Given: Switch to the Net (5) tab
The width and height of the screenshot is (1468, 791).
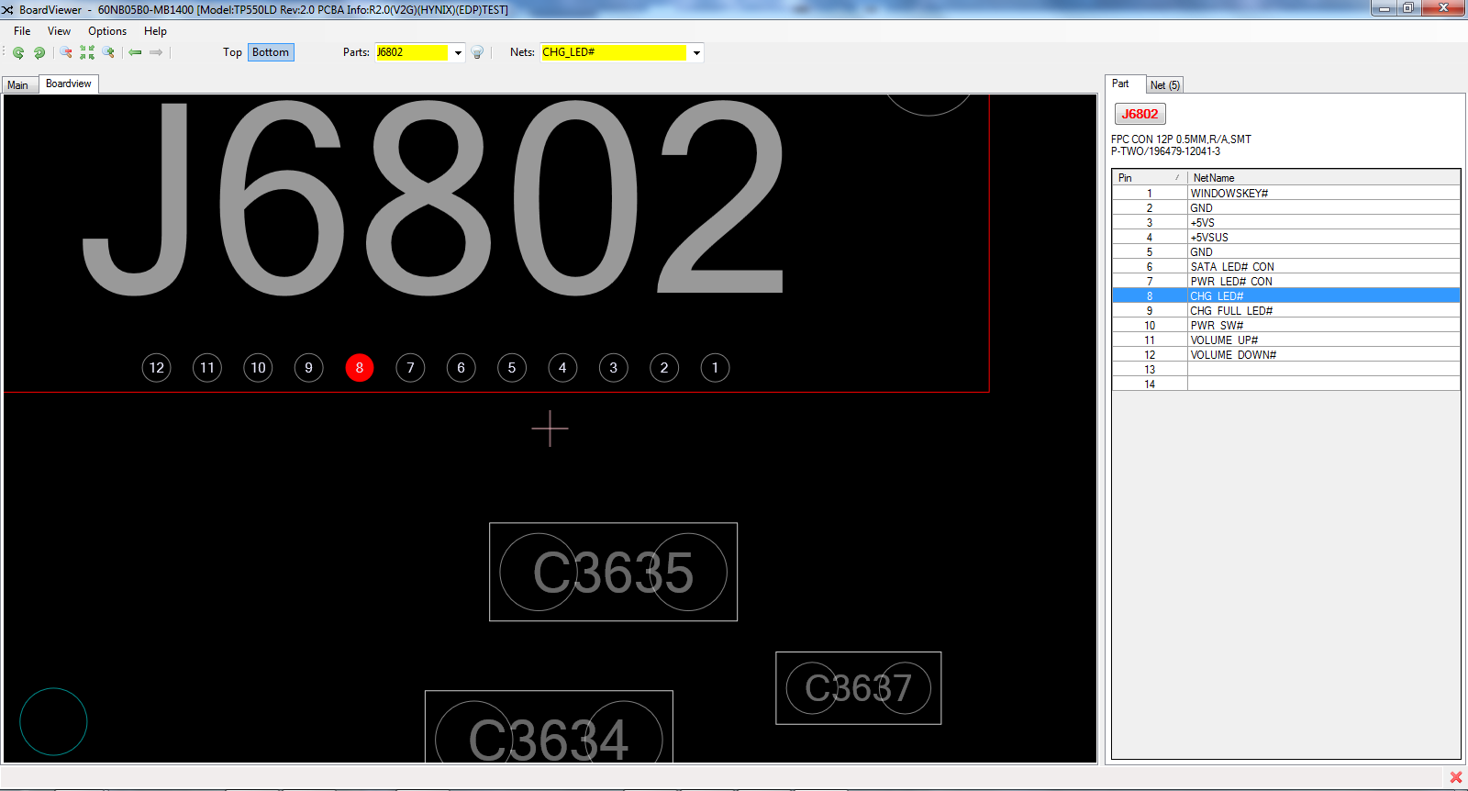Looking at the screenshot, I should (1165, 85).
